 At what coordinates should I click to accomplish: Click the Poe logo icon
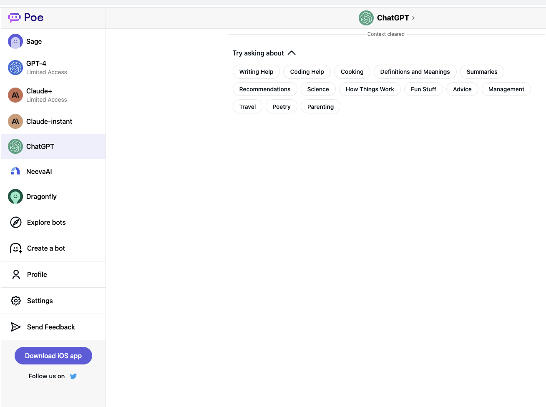click(14, 18)
